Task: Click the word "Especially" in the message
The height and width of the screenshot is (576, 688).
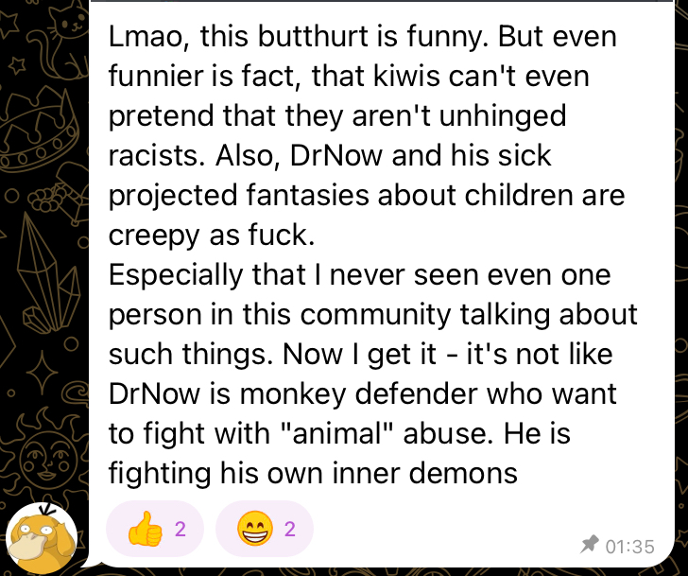Action: [x=176, y=276]
